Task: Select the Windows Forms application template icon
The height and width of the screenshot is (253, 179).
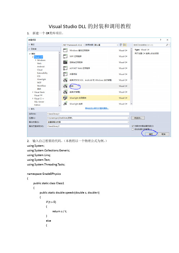Action: 65,50
